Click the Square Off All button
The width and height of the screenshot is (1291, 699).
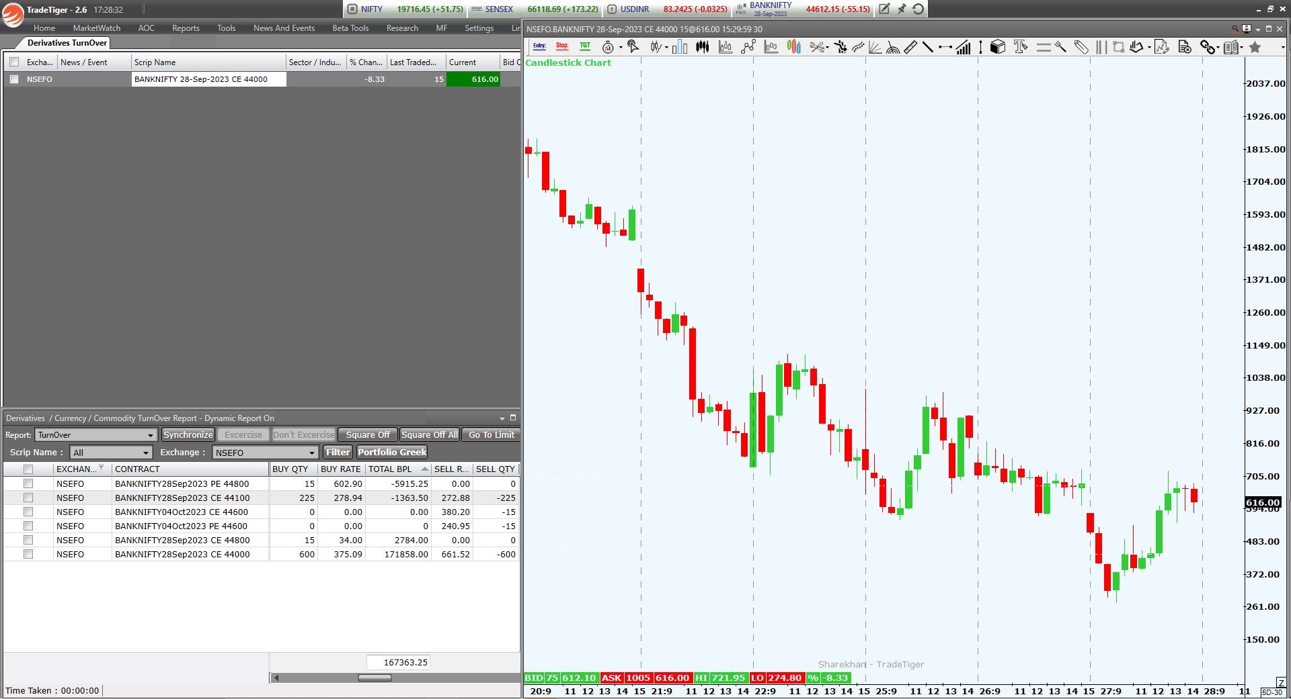click(x=430, y=435)
